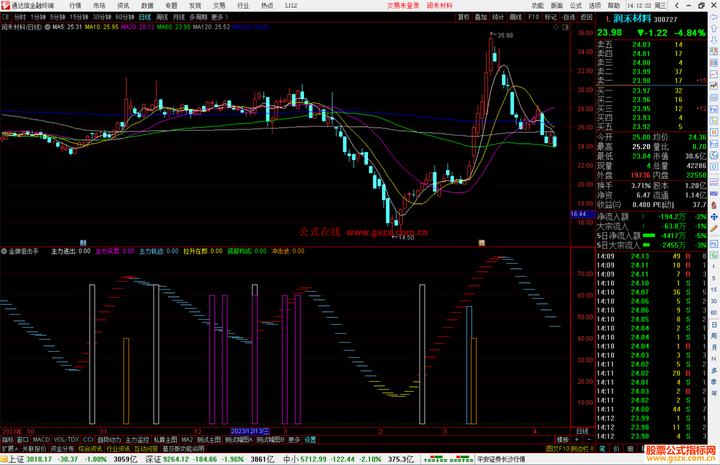The width and height of the screenshot is (720, 465).
Task: Open the 更多 indicators list in bottom bar
Action: (x=294, y=440)
